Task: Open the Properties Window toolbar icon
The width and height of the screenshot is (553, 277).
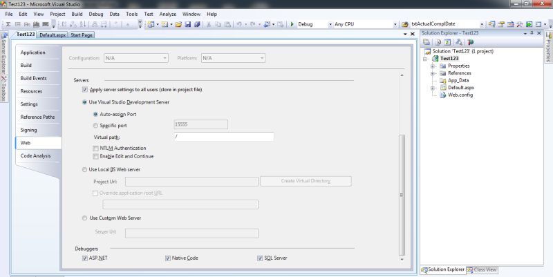Action: (500, 24)
